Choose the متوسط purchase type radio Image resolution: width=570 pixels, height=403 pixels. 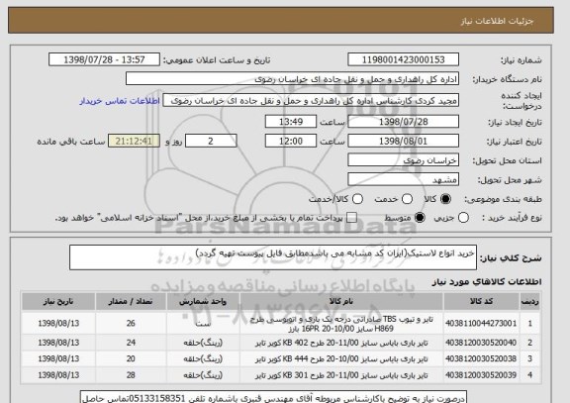420,218
